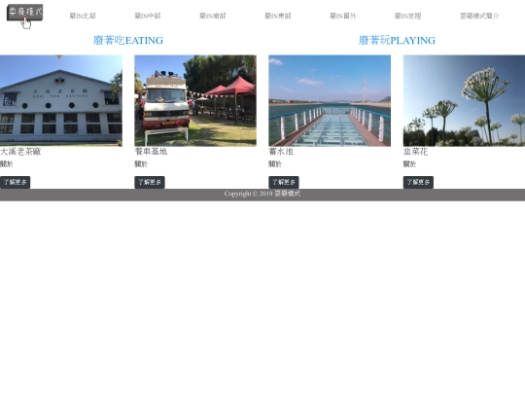
Task: Open the 韭菜花 flowers photo
Action: [x=464, y=101]
